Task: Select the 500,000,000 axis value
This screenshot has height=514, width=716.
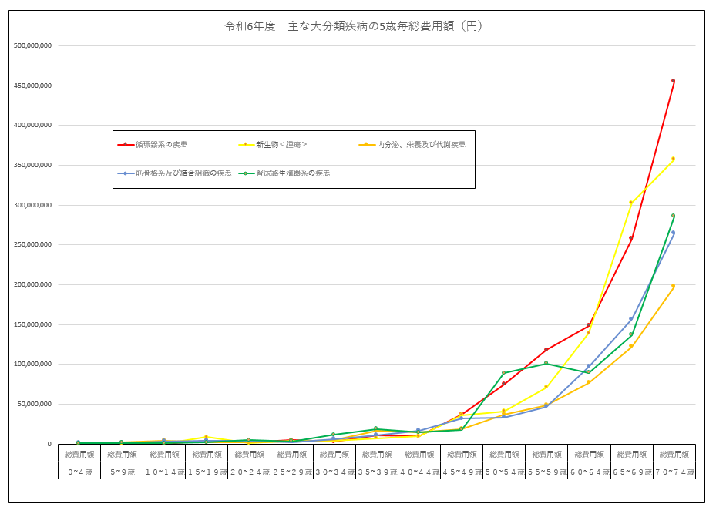Action: [x=32, y=45]
